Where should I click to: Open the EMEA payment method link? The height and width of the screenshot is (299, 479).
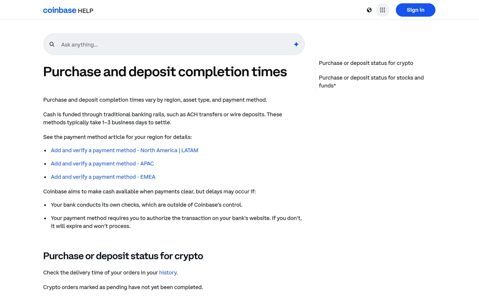point(103,177)
